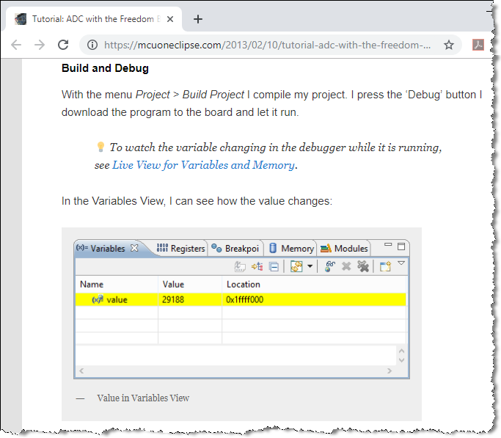Click the Name column header
The height and width of the screenshot is (438, 501).
117,285
